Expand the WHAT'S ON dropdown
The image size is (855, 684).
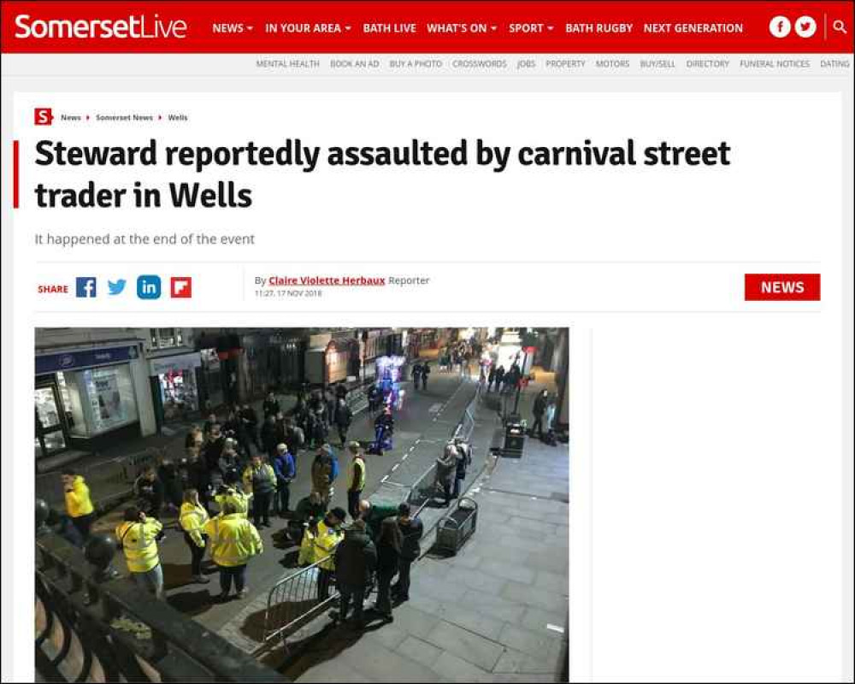462,28
